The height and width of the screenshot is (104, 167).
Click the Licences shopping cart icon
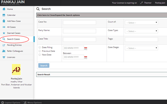4,57
